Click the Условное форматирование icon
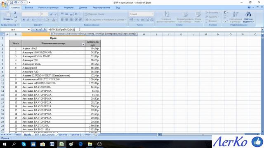 tap(166, 14)
